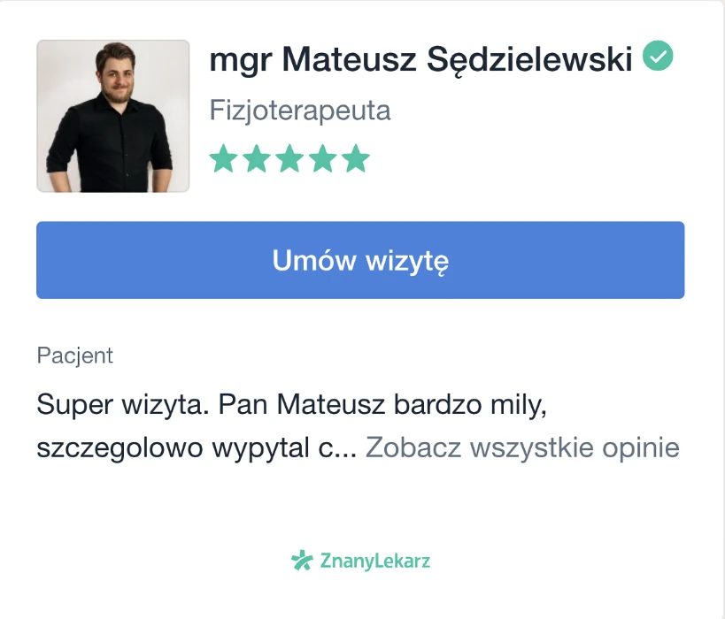Screen dimensions: 725x619
Task: Click the second rating star
Action: click(x=256, y=159)
